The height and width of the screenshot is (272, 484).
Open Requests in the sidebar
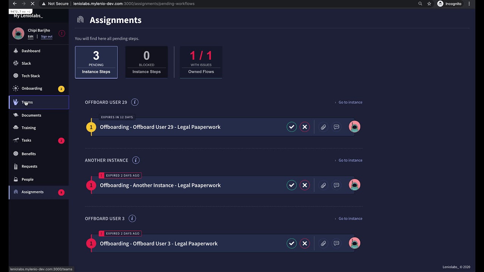pos(39,166)
